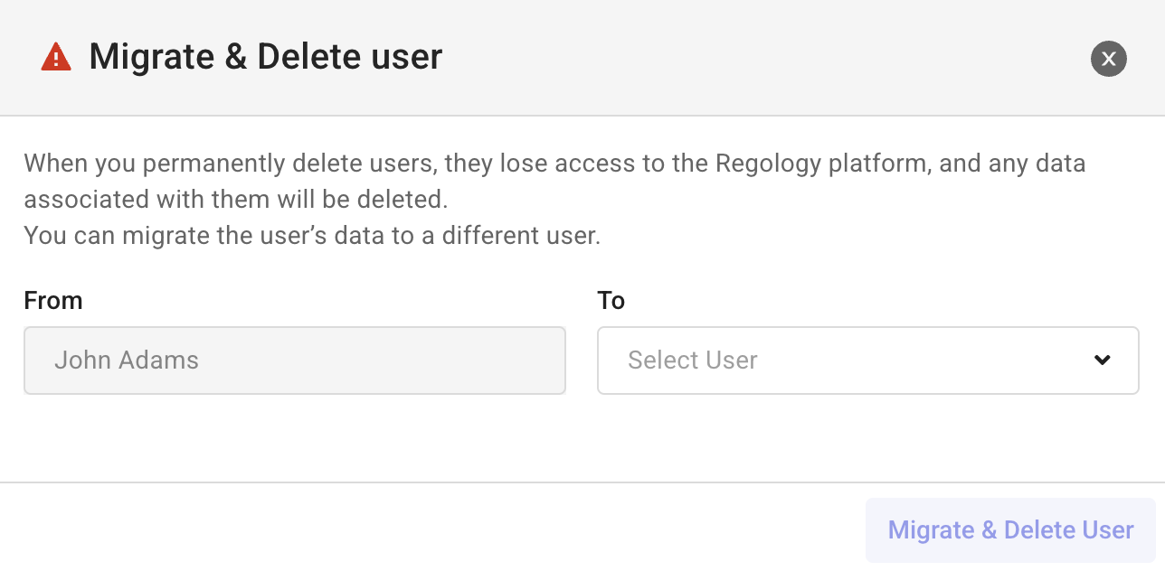Click the word "Migrate" in the dialog title

coord(149,57)
